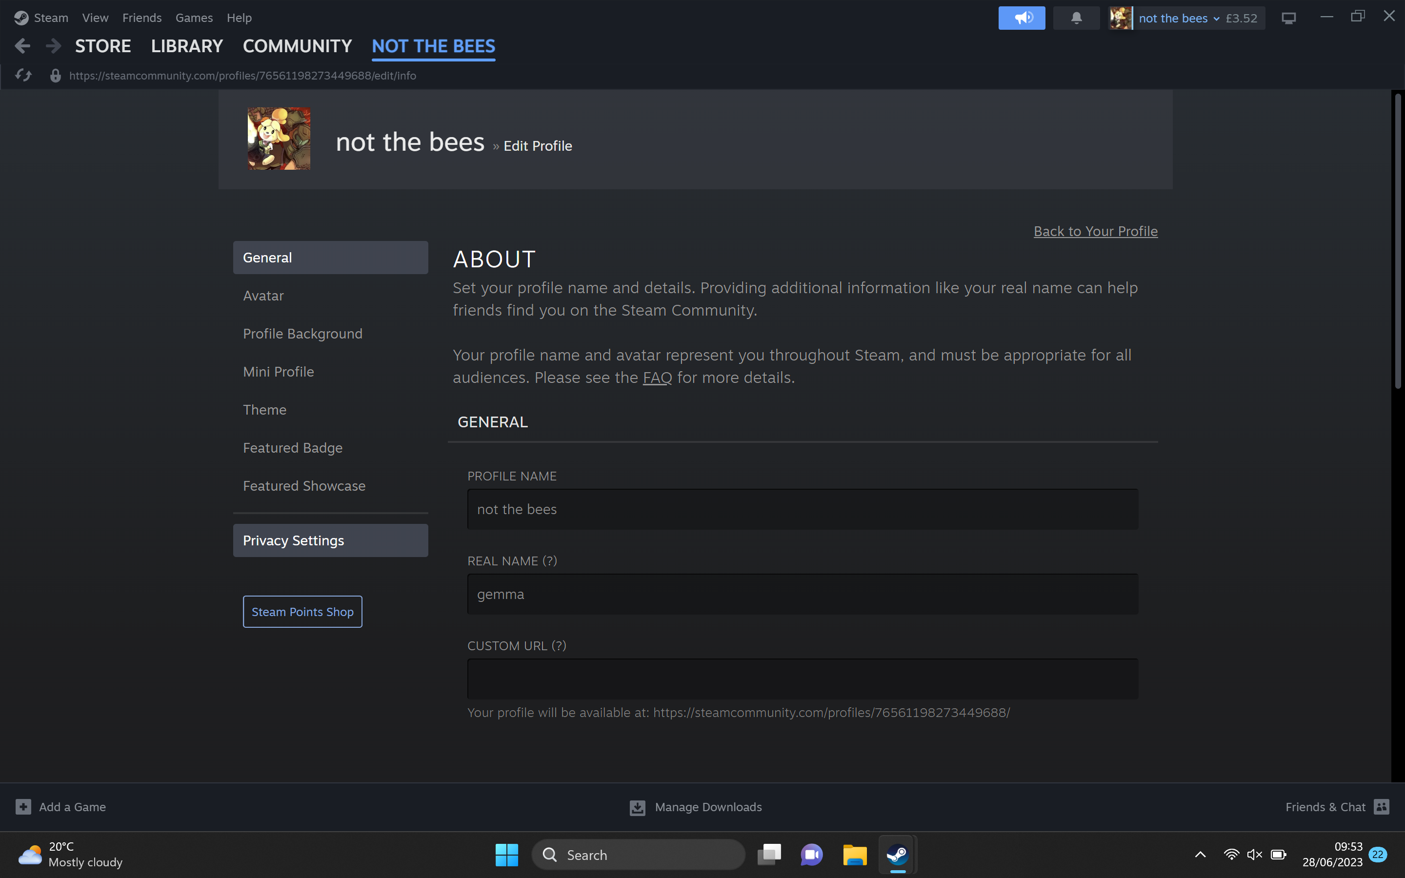Open the Help menu
The width and height of the screenshot is (1405, 878).
[x=239, y=18]
